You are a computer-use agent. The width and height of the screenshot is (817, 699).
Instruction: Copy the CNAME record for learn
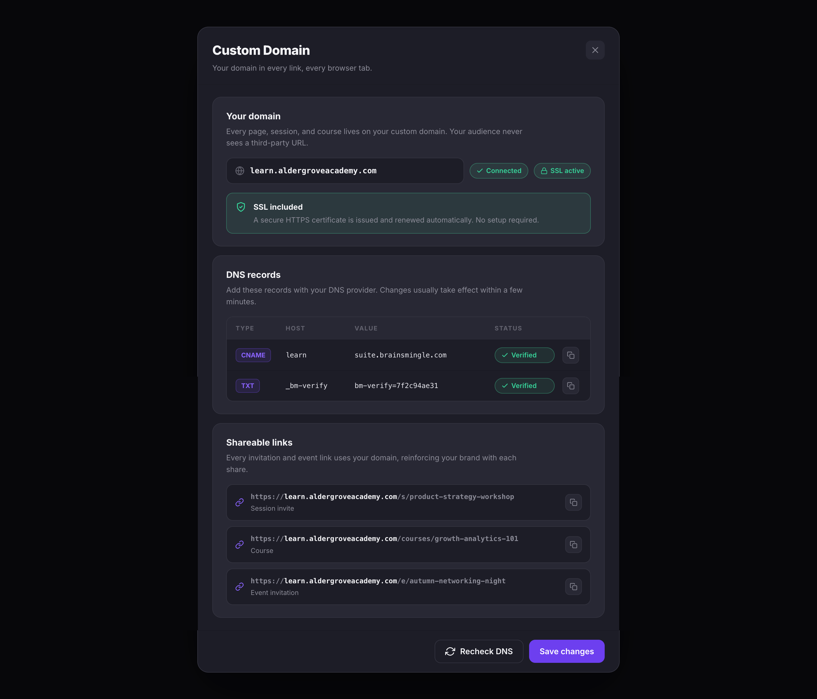570,355
